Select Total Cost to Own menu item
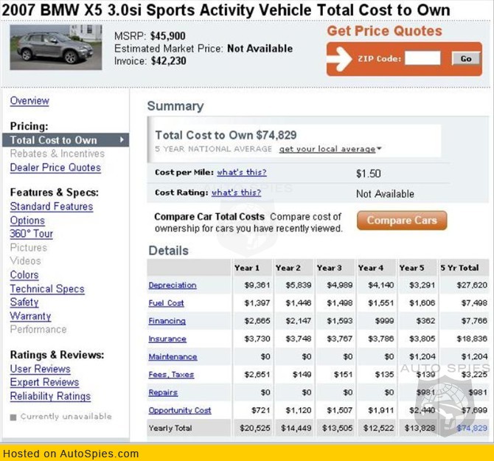The width and height of the screenshot is (494, 461). 66,140
